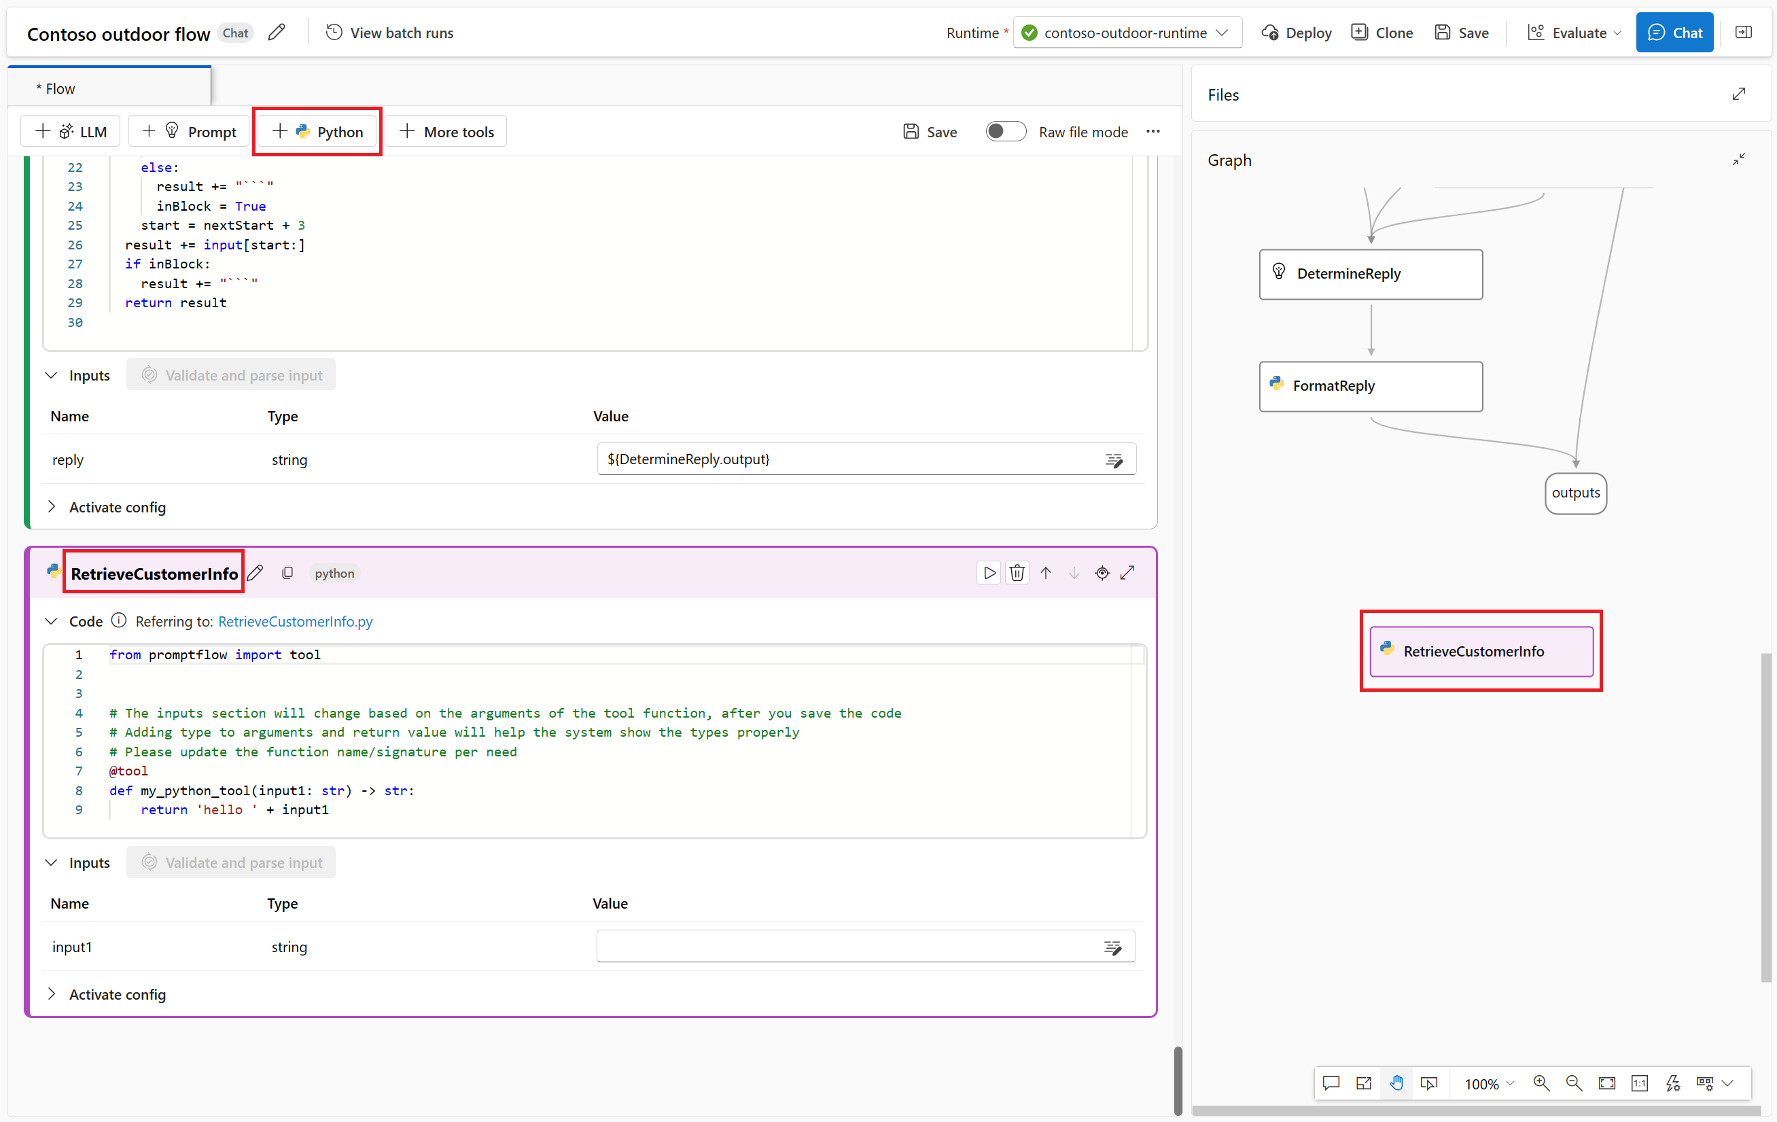
Task: Copy the RetrieveCustomerInfo node name
Action: 287,573
